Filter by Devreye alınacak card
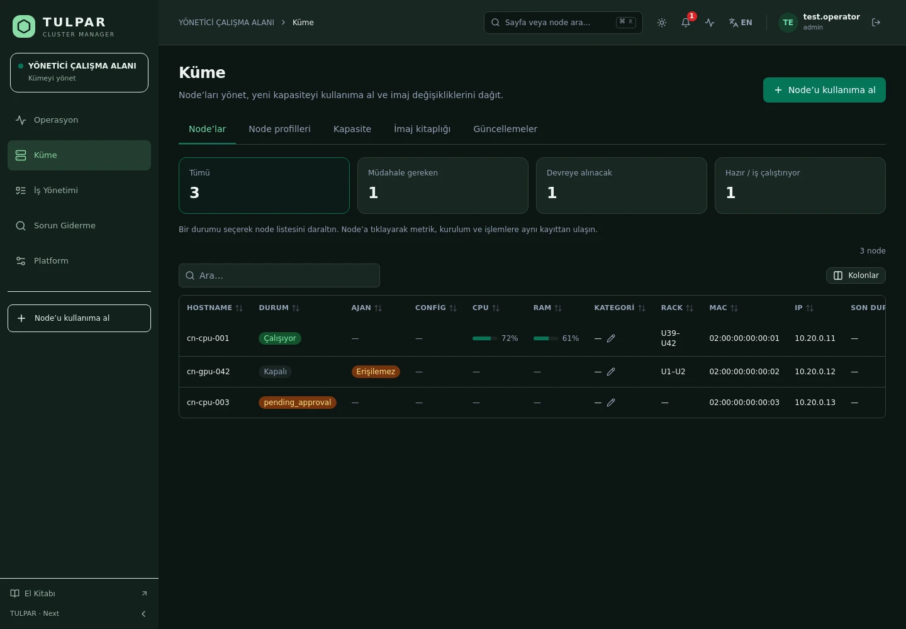 click(622, 186)
